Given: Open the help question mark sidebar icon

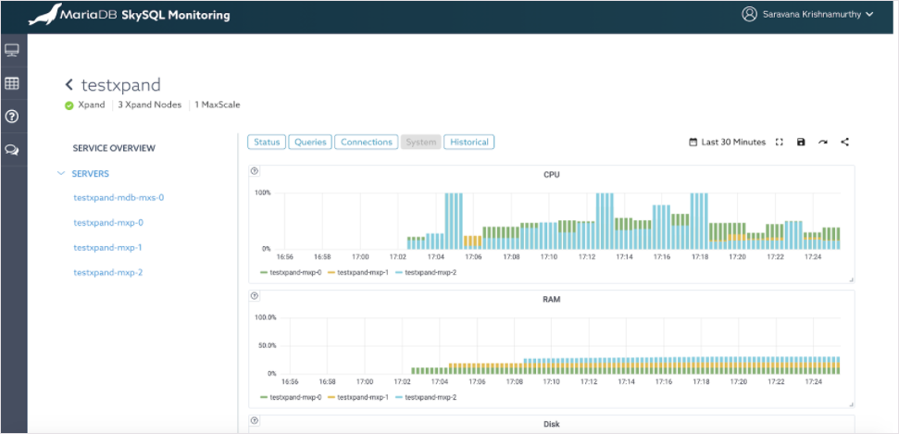Looking at the screenshot, I should (x=12, y=117).
